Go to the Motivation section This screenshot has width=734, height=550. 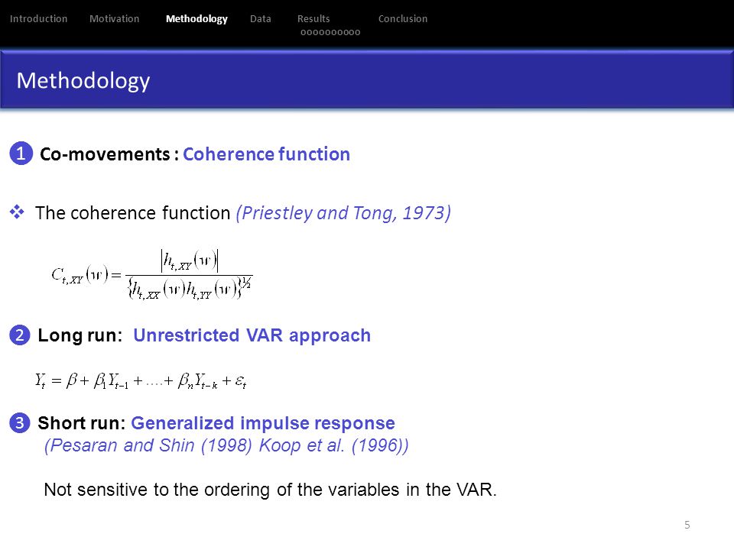coord(114,18)
